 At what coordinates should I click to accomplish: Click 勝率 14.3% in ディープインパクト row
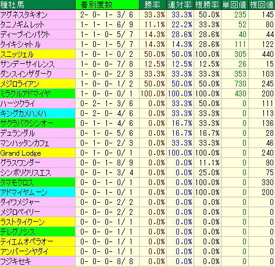tap(155, 34)
